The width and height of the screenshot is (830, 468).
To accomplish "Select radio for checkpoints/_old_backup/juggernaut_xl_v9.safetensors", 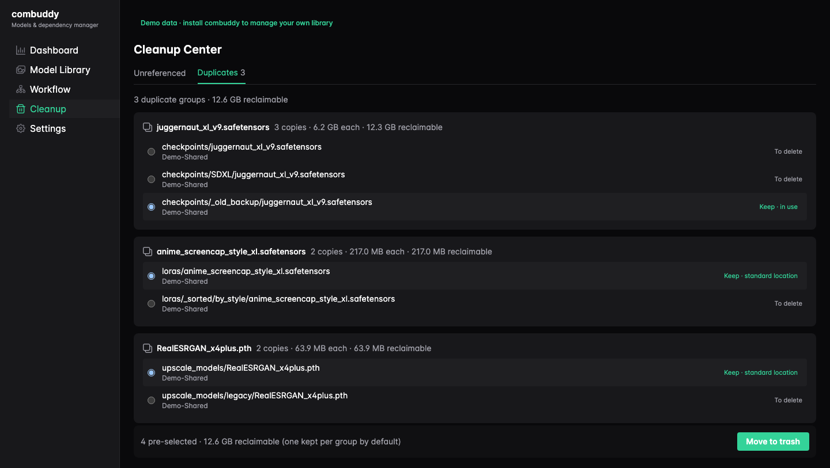I will click(x=151, y=207).
